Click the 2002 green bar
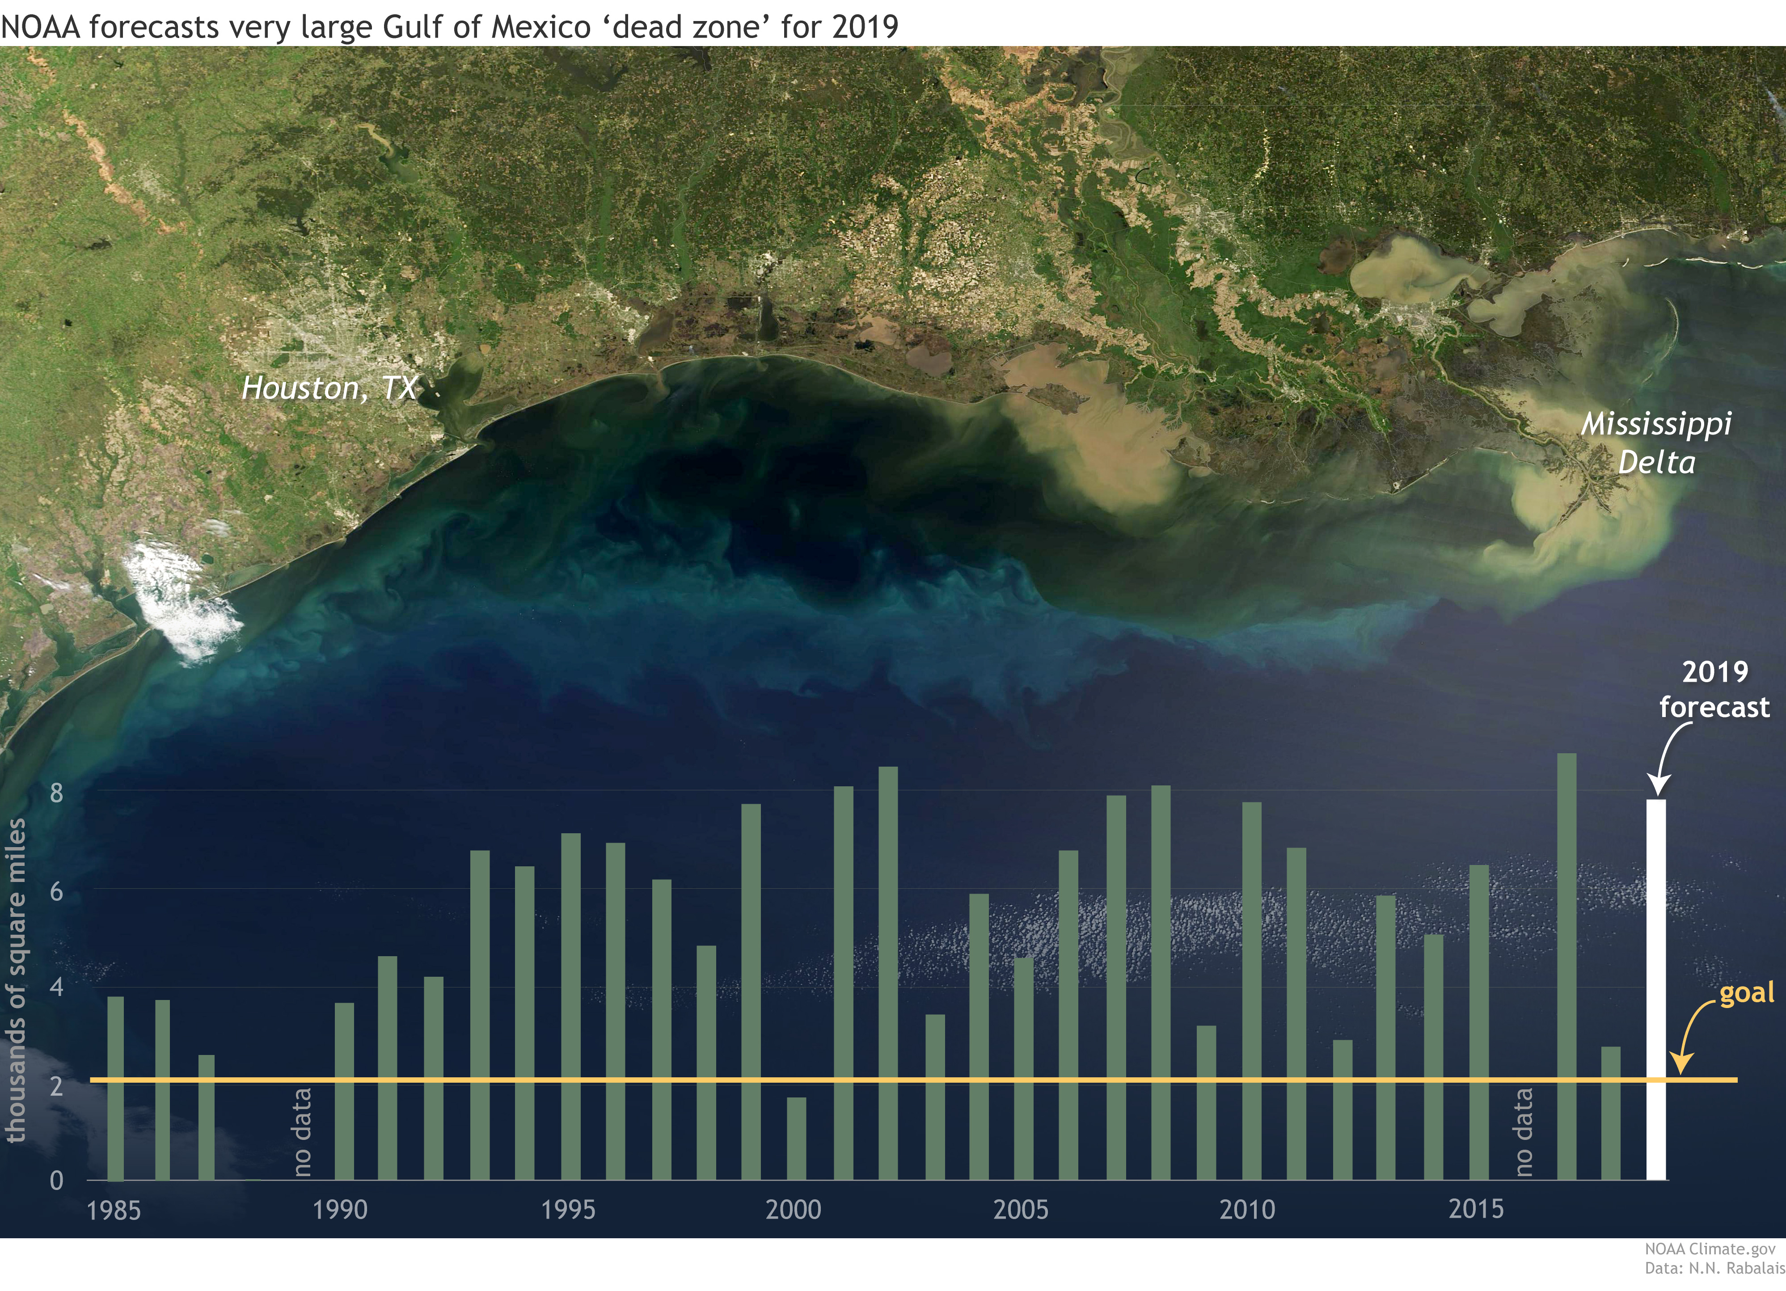The image size is (1786, 1291). point(887,973)
